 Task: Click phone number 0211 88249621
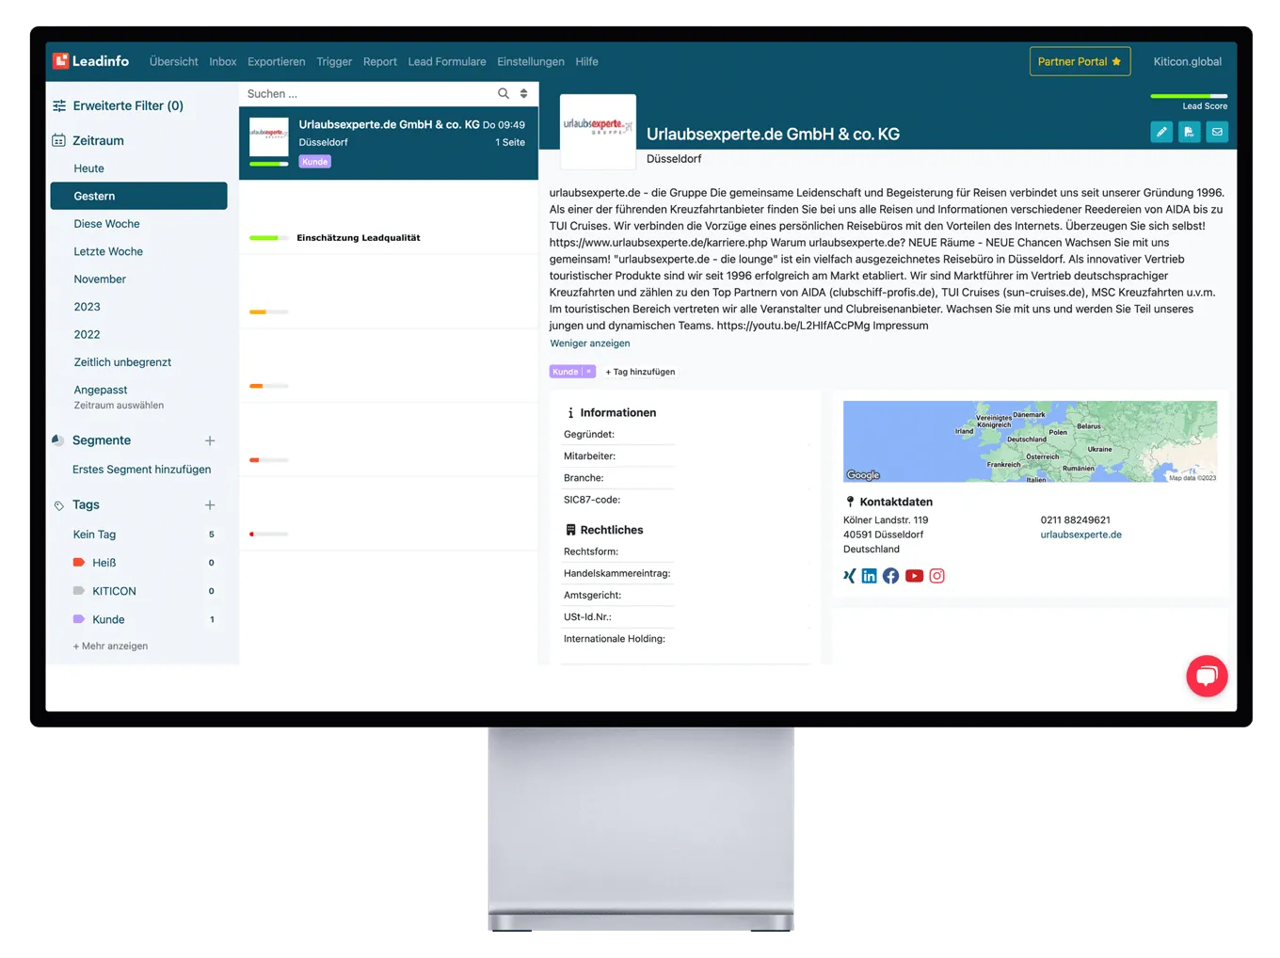pos(1075,519)
